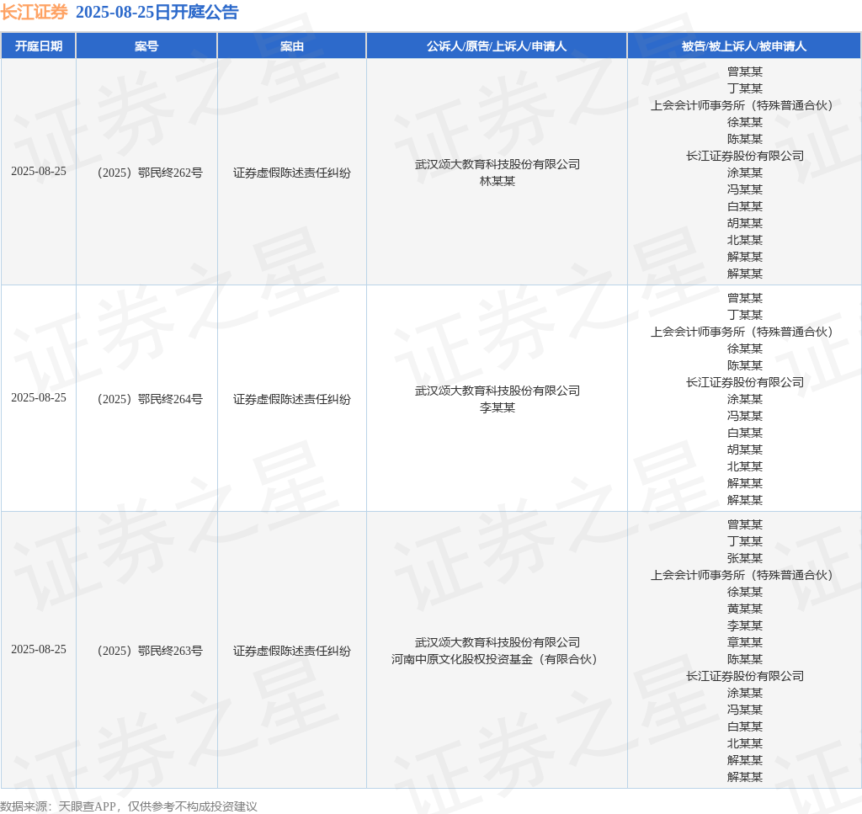
Task: Click the date in the 鄂民终263号 row
Action: tap(39, 650)
